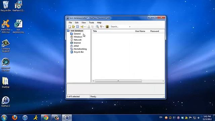Click the Add Entry key icon
This screenshot has width=215, height=121.
(82, 27)
